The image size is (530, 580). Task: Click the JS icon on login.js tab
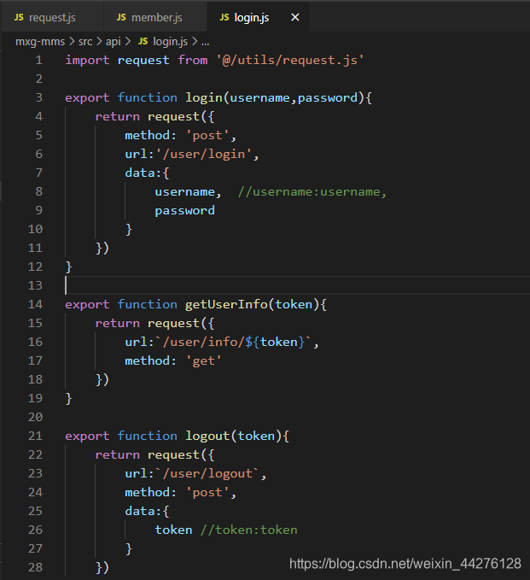coord(224,17)
